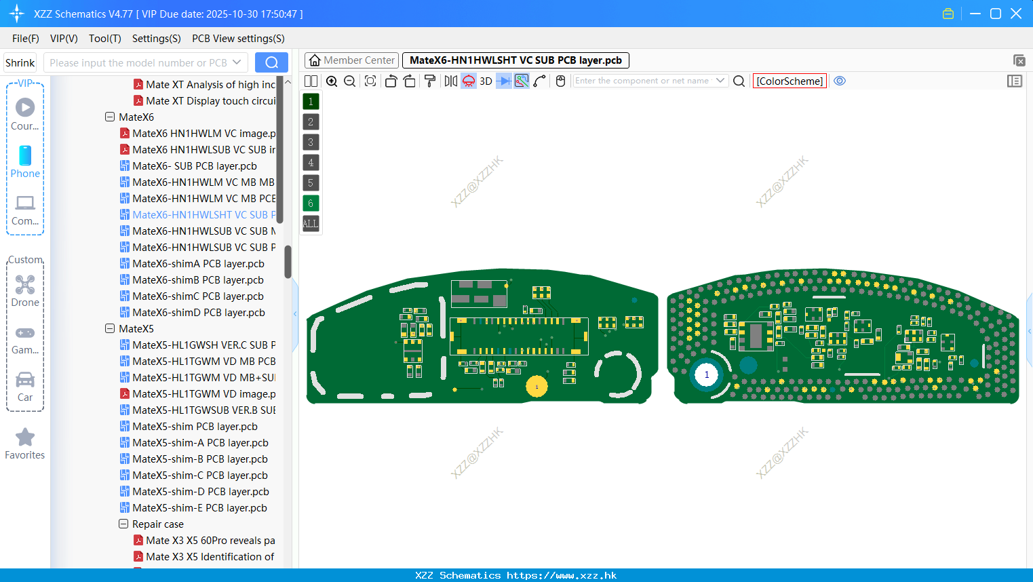The width and height of the screenshot is (1033, 582).
Task: Open the model number dropdown arrow
Action: click(237, 62)
